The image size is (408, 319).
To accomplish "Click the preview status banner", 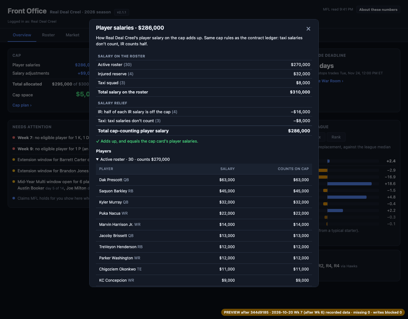I will click(x=313, y=312).
